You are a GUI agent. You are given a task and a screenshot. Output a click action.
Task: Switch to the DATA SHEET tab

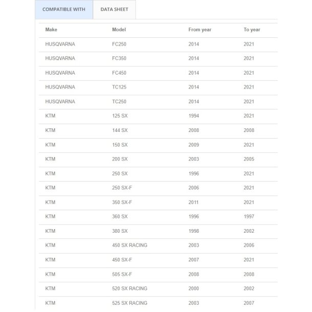coord(114,10)
